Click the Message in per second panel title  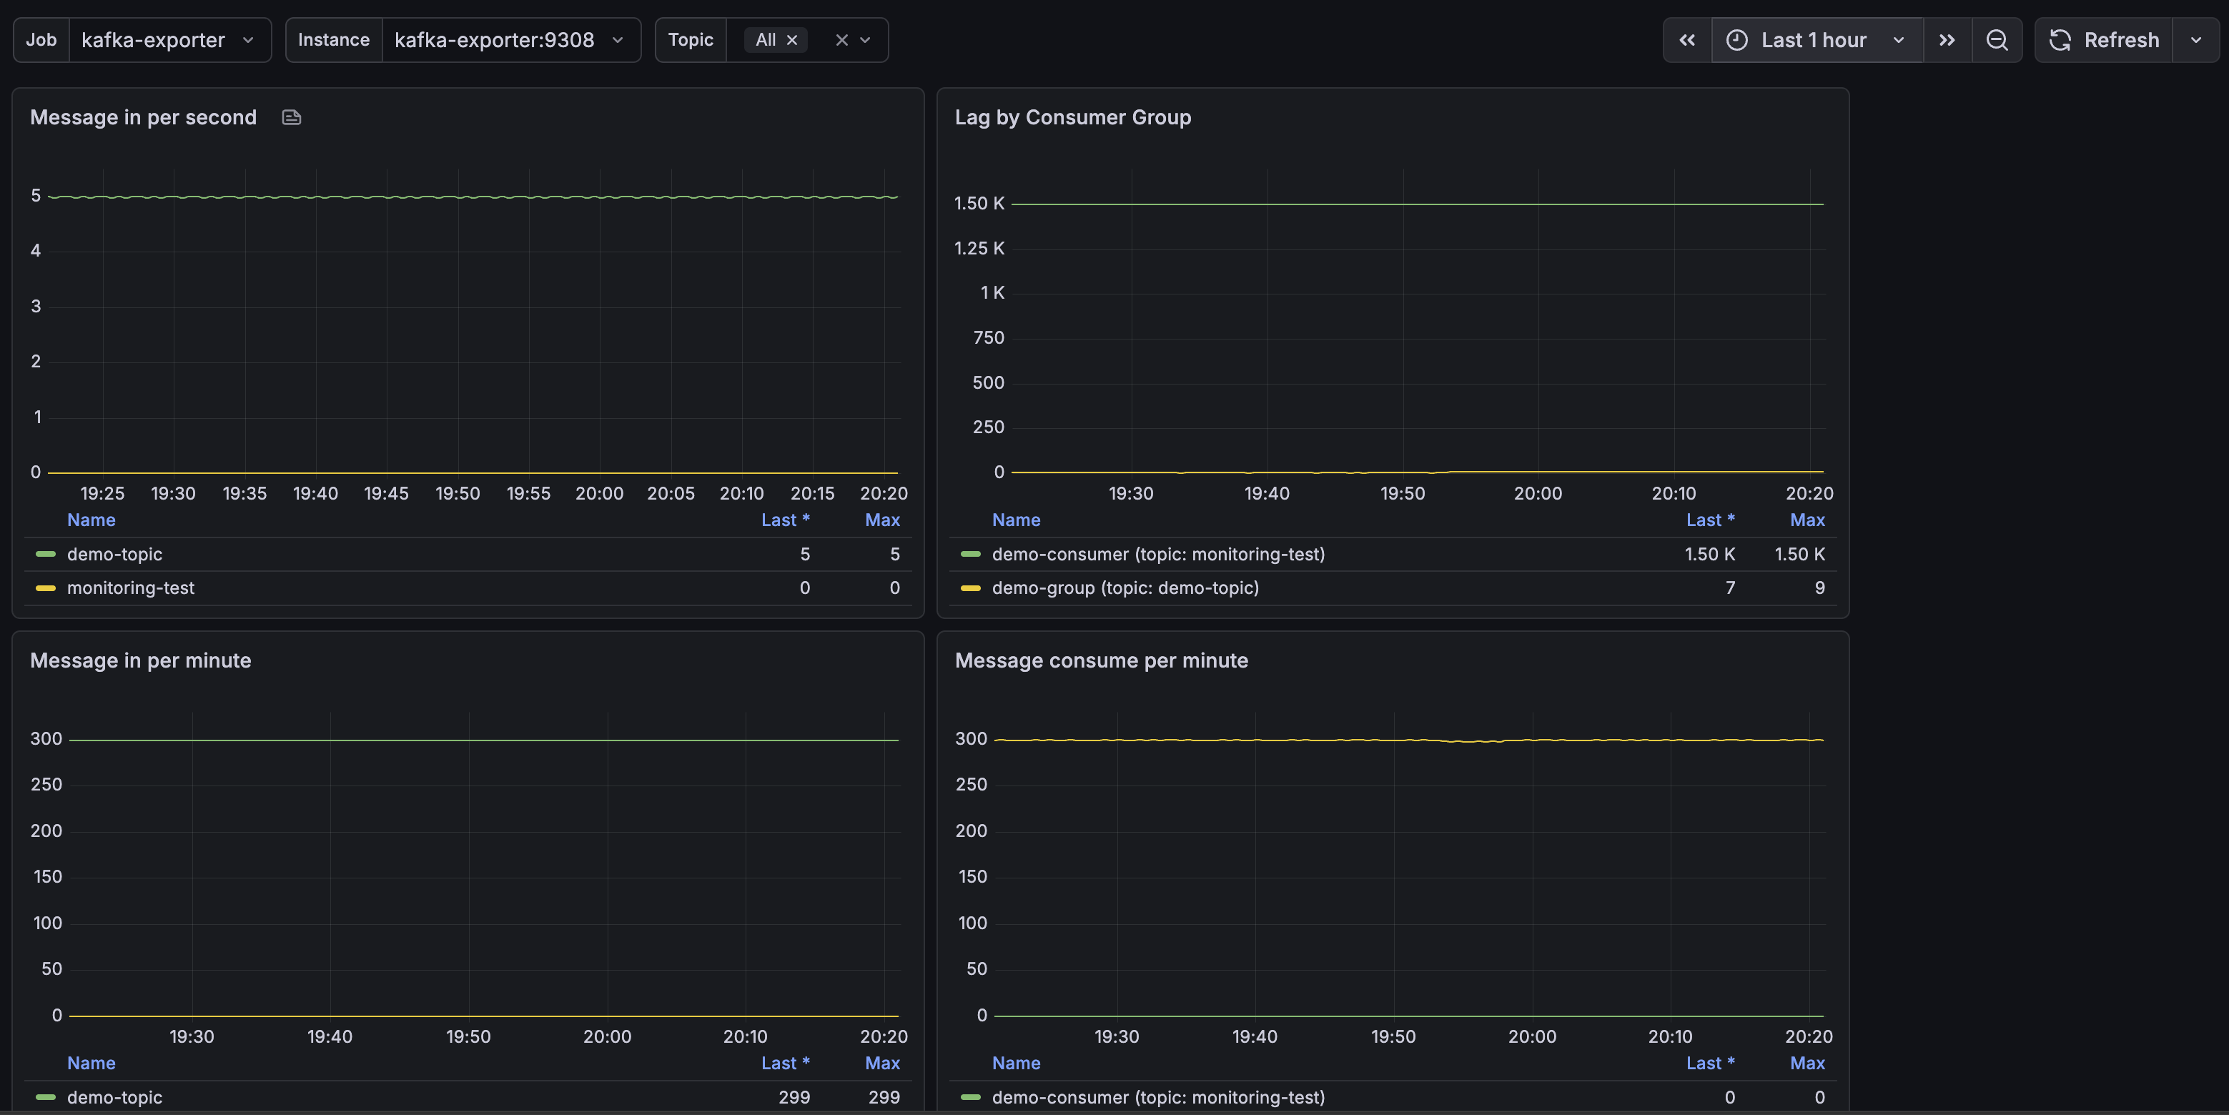pyautogui.click(x=144, y=118)
